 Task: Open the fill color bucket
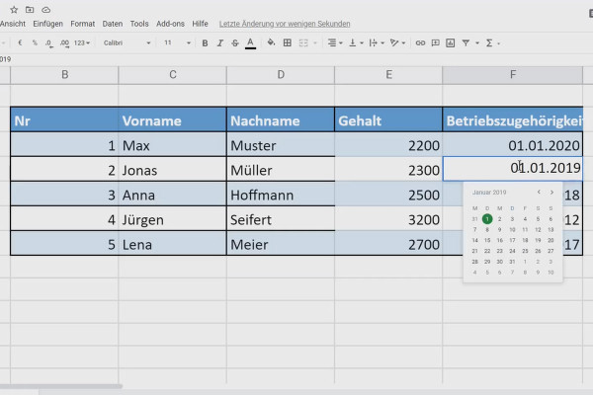click(271, 42)
